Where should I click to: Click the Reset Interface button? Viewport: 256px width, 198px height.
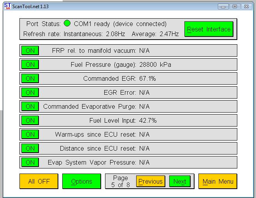pyautogui.click(x=209, y=29)
